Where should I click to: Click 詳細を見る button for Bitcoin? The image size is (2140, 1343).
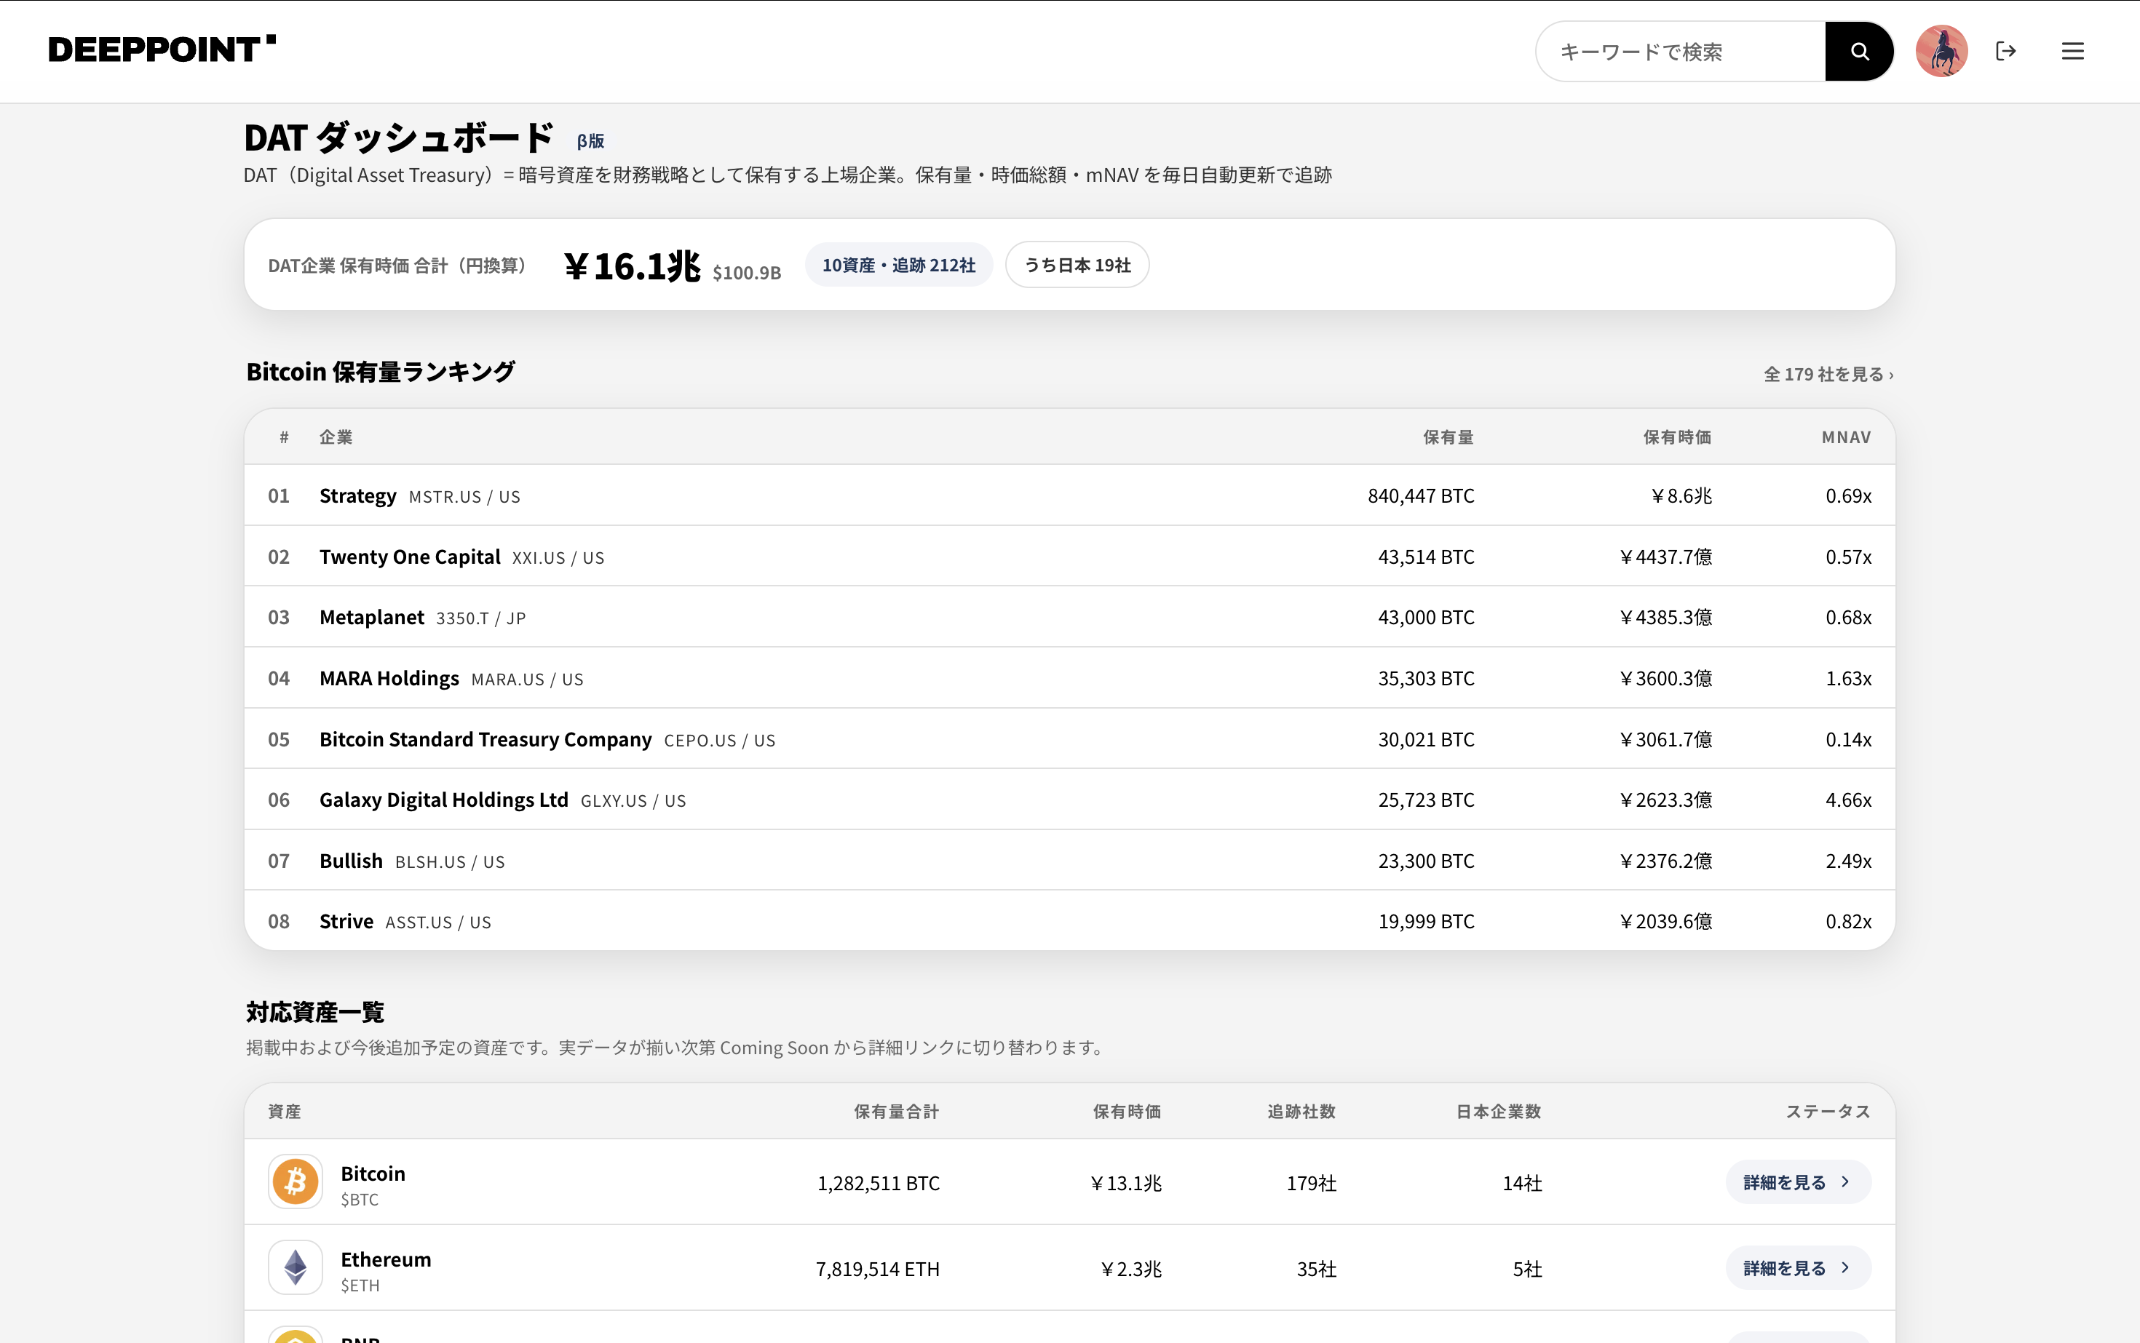click(x=1798, y=1182)
